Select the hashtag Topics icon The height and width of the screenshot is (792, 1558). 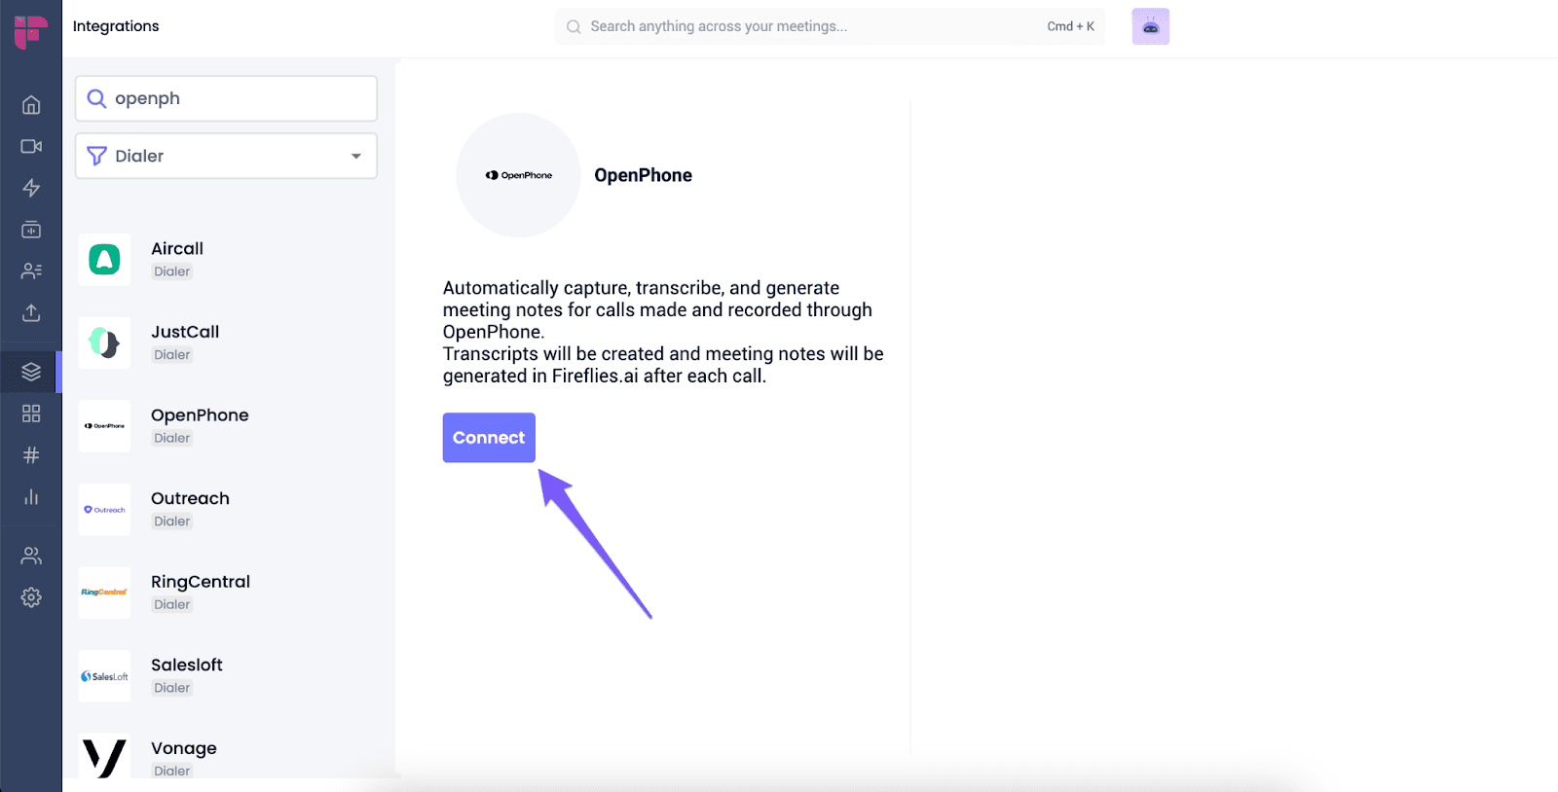click(31, 455)
